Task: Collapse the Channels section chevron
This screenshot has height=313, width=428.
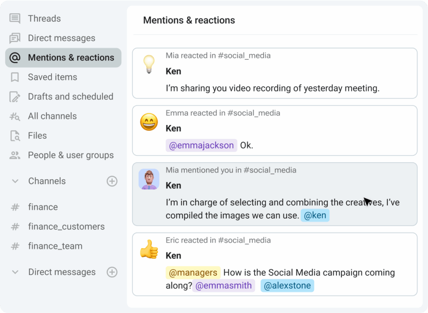Action: tap(15, 181)
